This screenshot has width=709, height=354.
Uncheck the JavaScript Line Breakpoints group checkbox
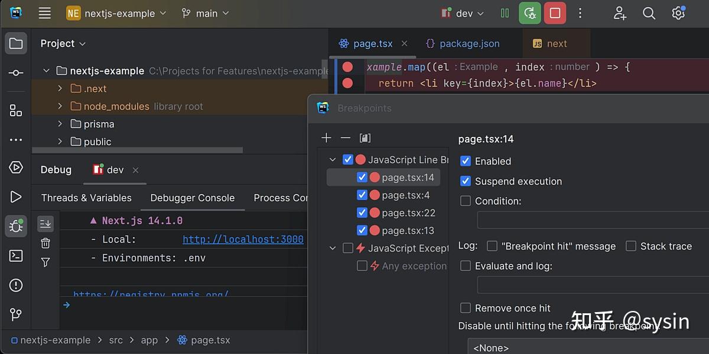tap(348, 159)
